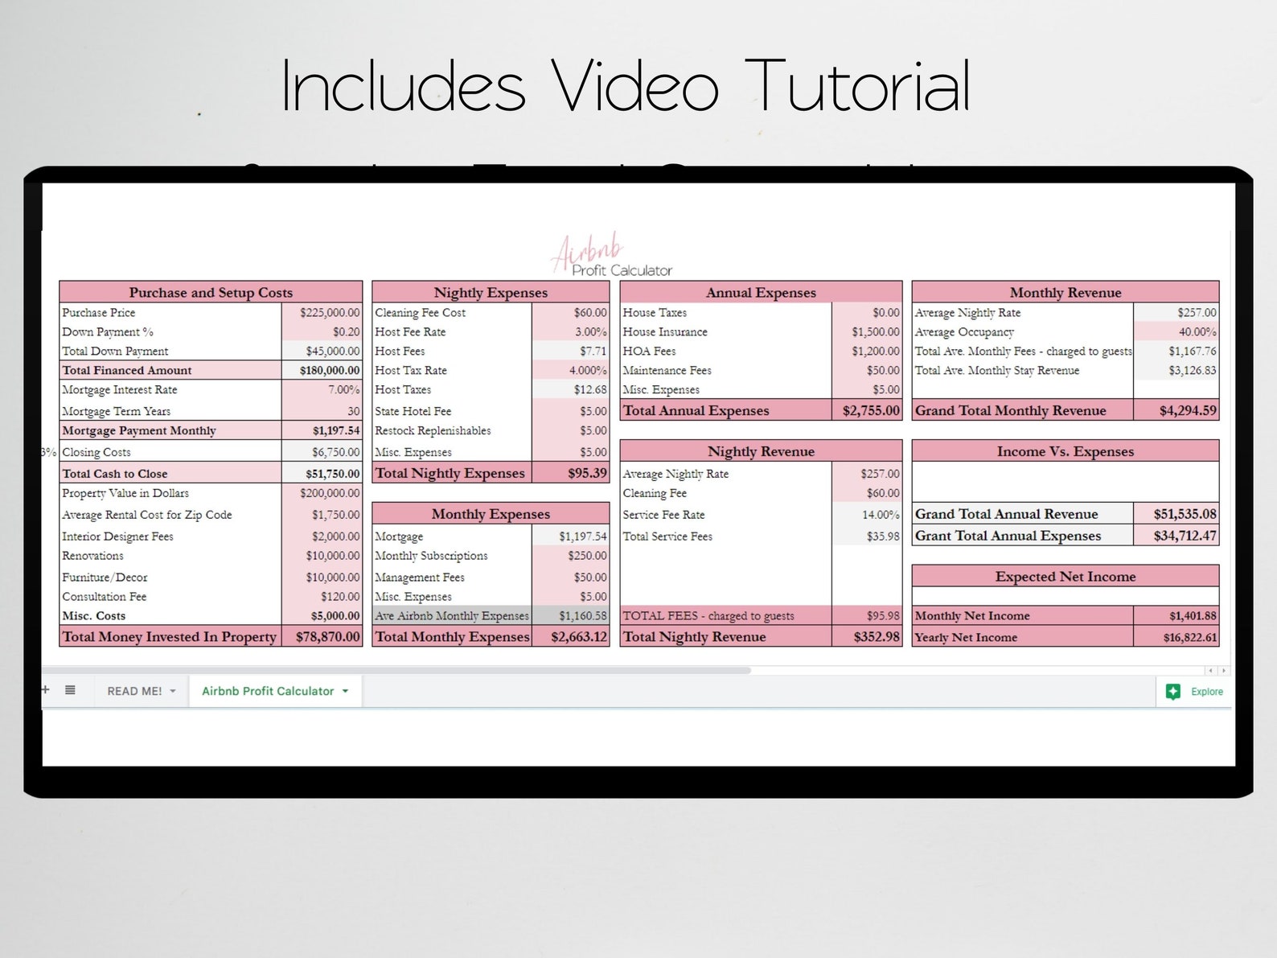The image size is (1277, 958).
Task: Select the Host Taxes value $12.68
Action: click(x=570, y=390)
